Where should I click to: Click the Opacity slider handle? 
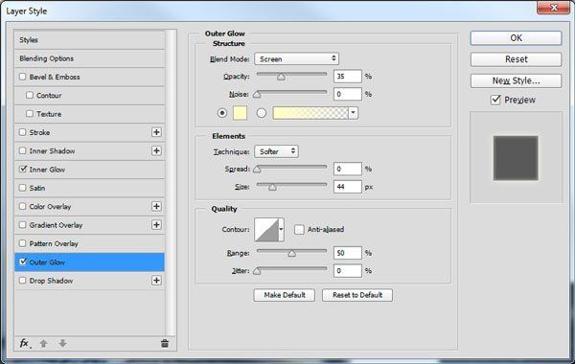(281, 77)
